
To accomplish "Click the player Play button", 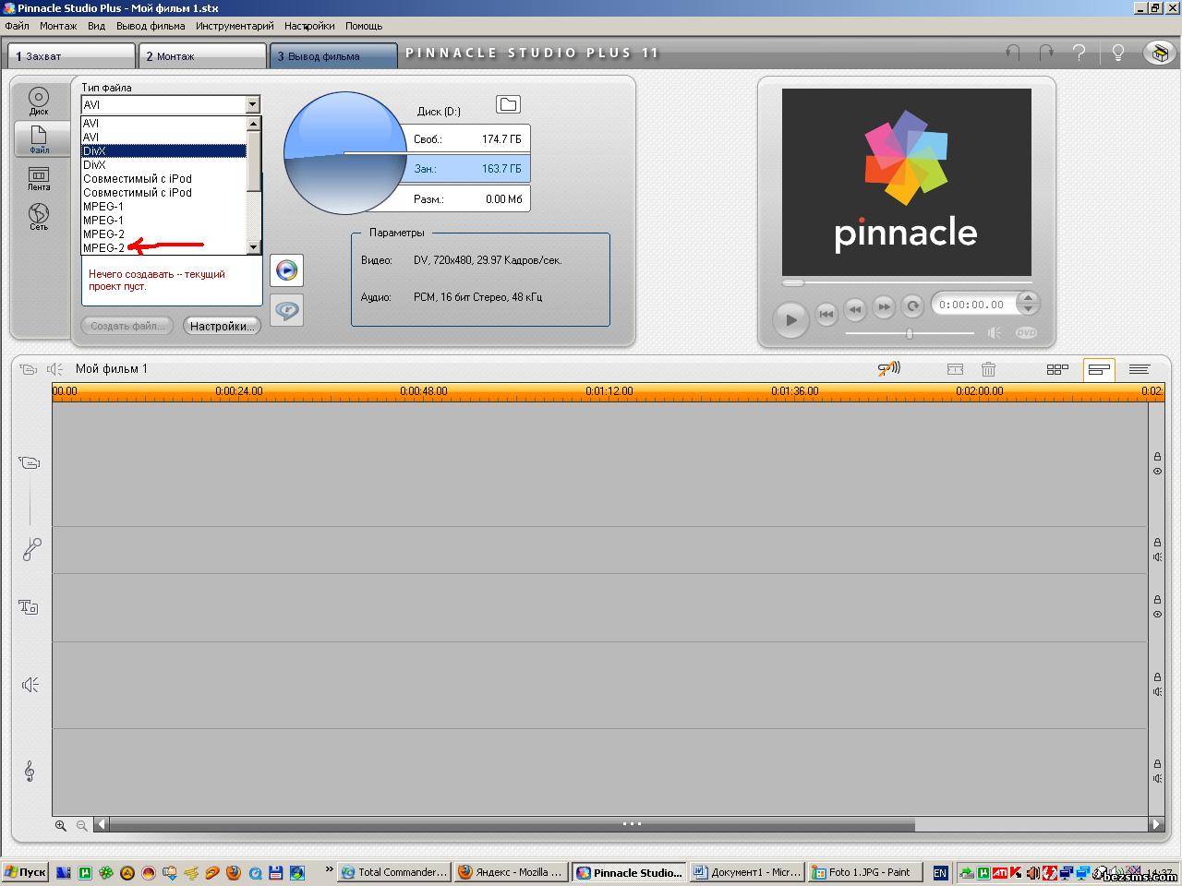I will click(x=790, y=319).
